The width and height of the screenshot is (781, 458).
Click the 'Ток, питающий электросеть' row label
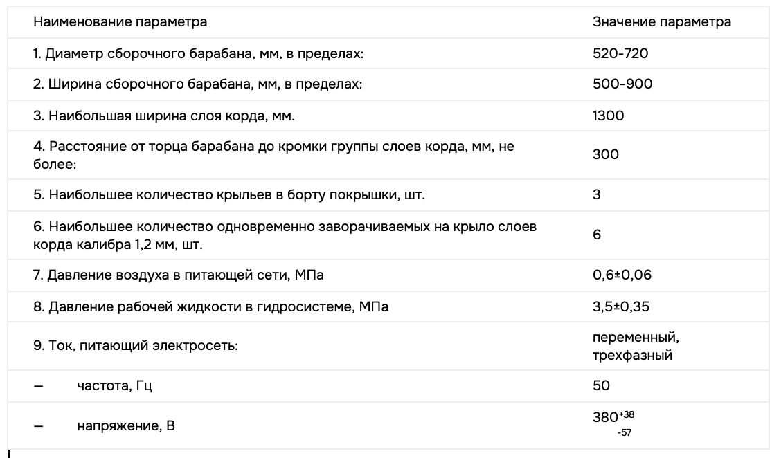pyautogui.click(x=135, y=345)
